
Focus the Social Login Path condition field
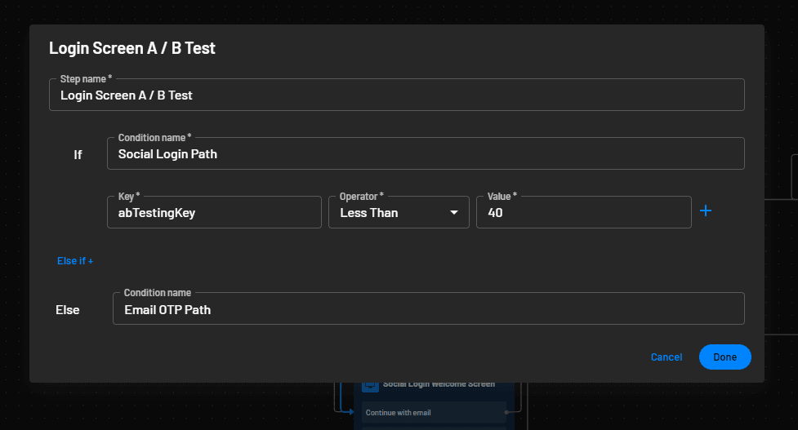(x=425, y=153)
